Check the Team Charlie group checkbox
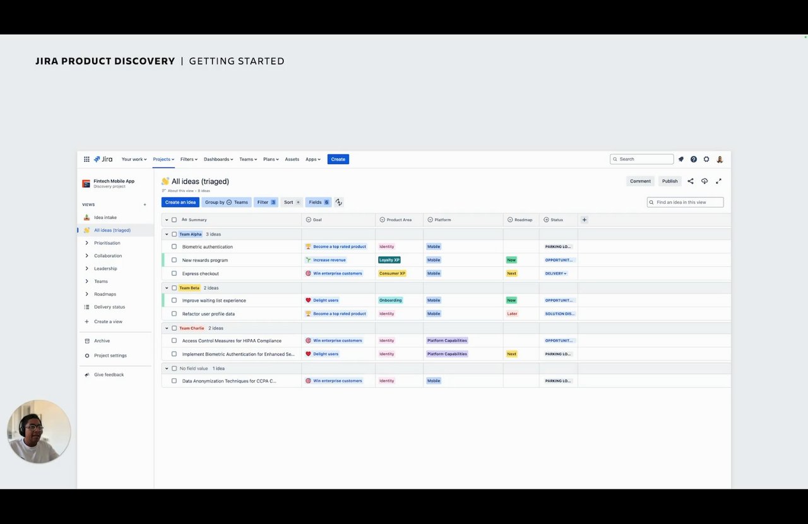Screen dimensions: 808x524 (x=174, y=328)
